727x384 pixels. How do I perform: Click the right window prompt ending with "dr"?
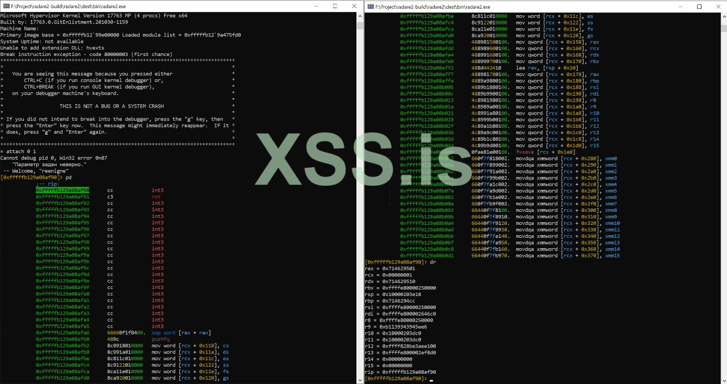[x=400, y=262]
